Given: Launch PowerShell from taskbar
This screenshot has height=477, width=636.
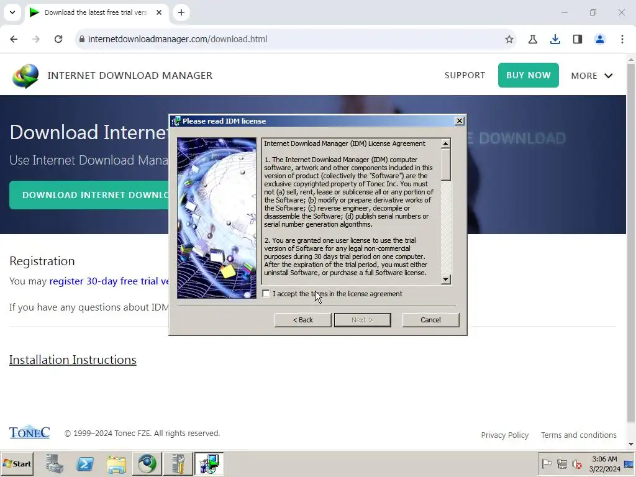Looking at the screenshot, I should point(85,463).
